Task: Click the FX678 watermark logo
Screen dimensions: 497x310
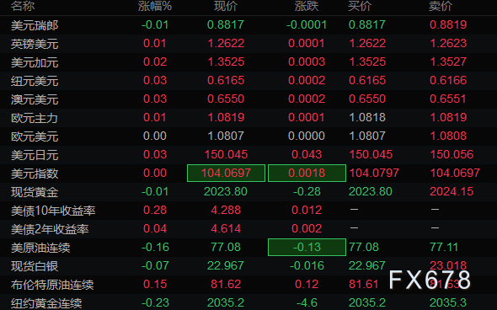Action: coord(430,280)
